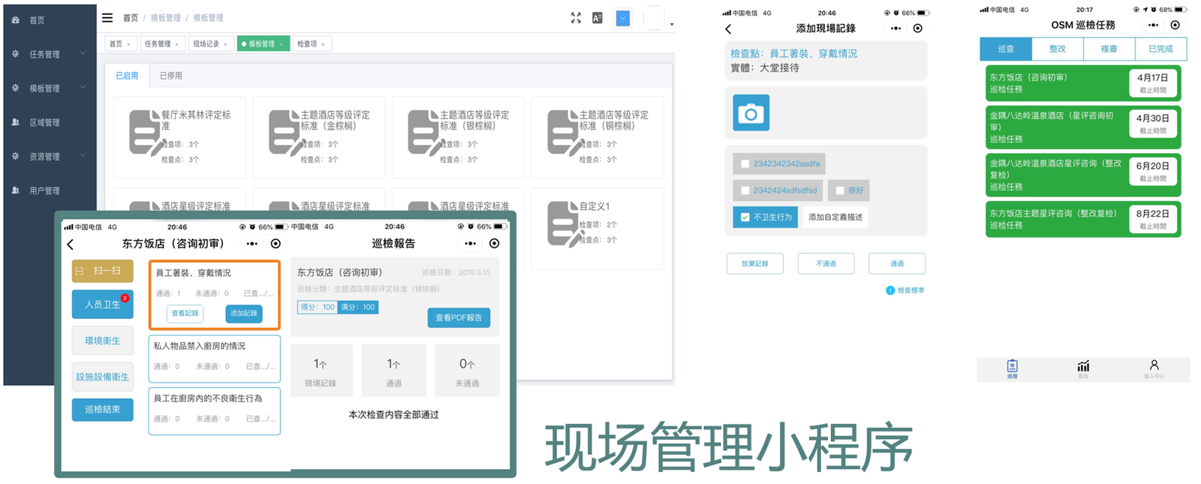This screenshot has width=1201, height=484.
Task: Select the 已启用 tab
Action: tap(127, 76)
